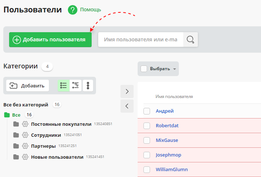Check the box for user WilliamGlumn
The image size is (261, 177).
(147, 170)
